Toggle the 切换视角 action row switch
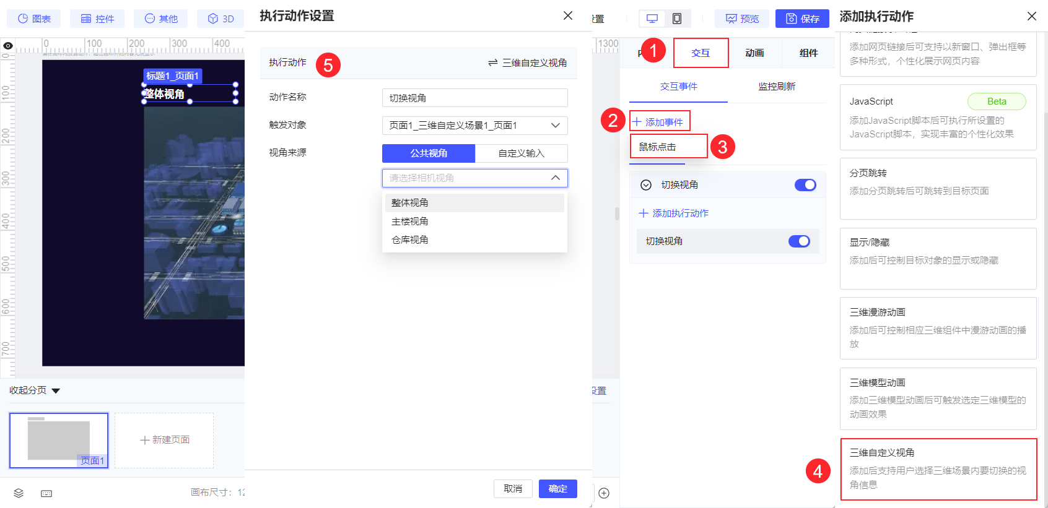Image resolution: width=1048 pixels, height=508 pixels. coord(799,241)
